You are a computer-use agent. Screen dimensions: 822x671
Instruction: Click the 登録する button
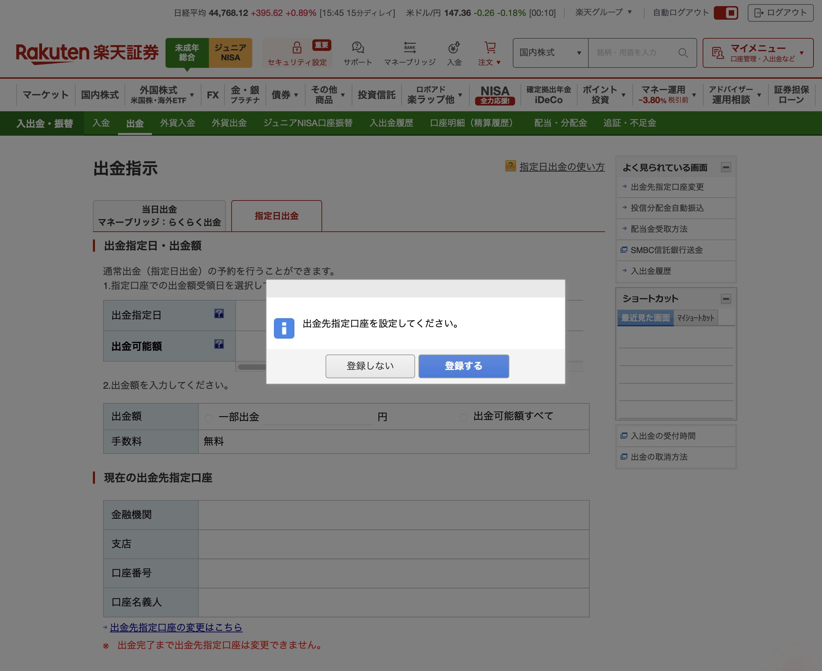(x=463, y=366)
